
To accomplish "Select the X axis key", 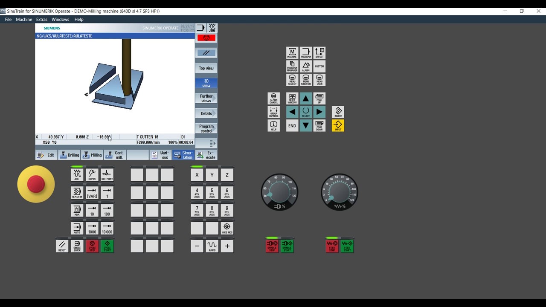I will (197, 174).
